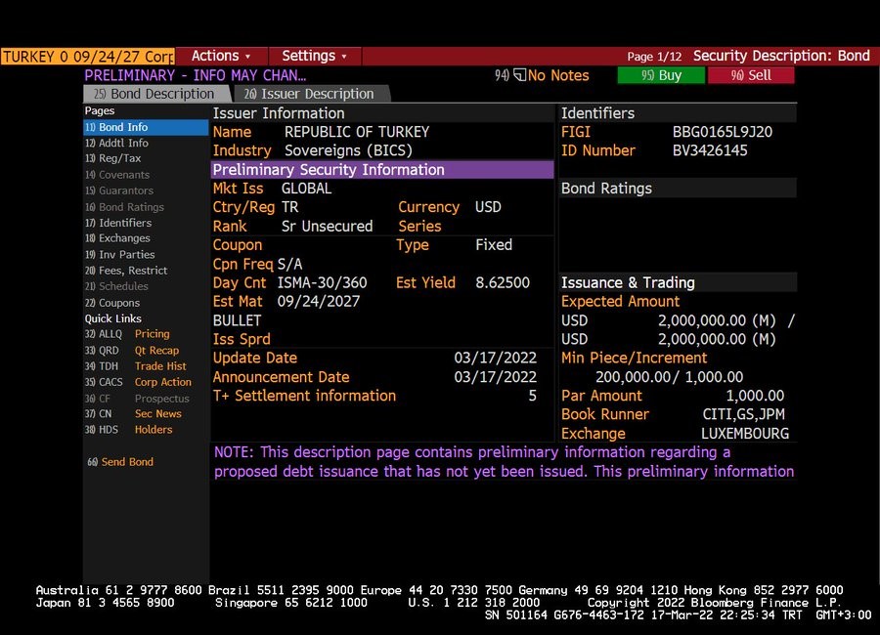This screenshot has width=880, height=635.
Task: Click the Preliminary Security Information header
Action: click(x=382, y=169)
